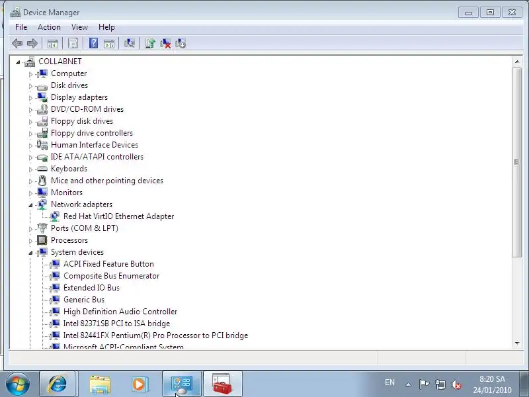The image size is (529, 397).
Task: Click the Forward arrow toolbar icon
Action: [x=32, y=44]
